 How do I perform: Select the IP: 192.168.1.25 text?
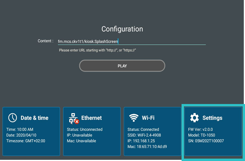click(x=141, y=141)
